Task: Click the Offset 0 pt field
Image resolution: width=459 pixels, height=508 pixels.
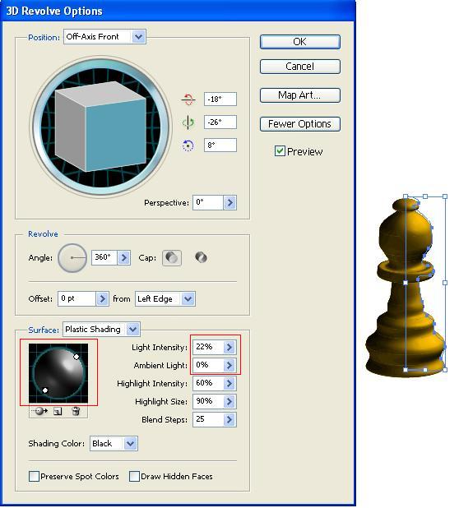Action: (x=76, y=298)
